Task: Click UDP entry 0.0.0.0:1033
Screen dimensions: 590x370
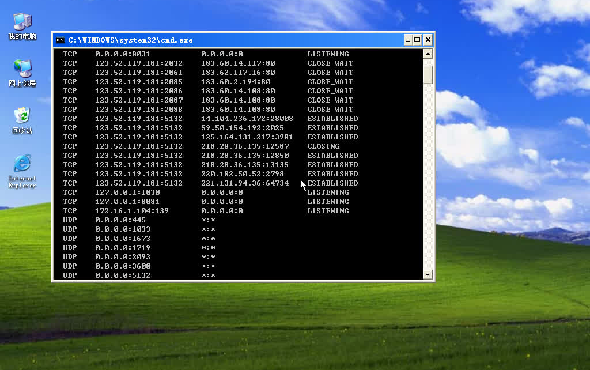Action: (x=123, y=229)
